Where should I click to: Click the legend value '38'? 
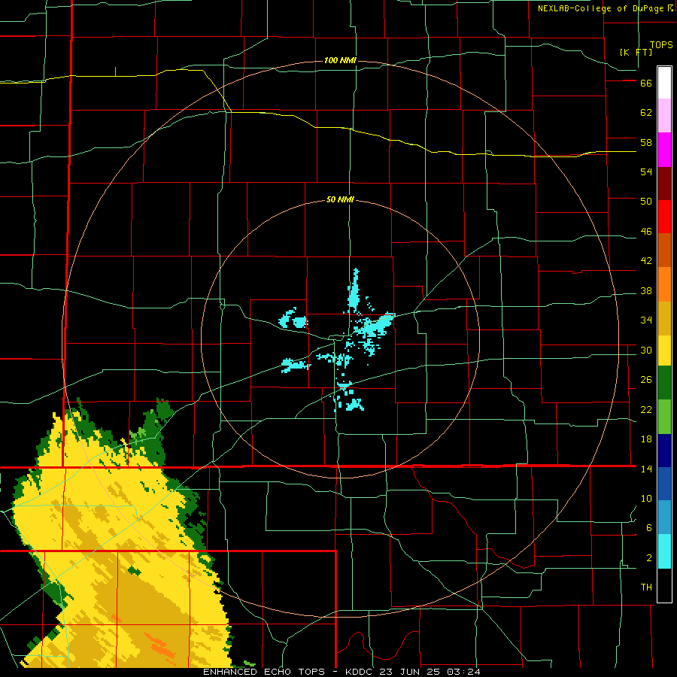click(646, 290)
